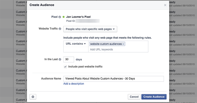The image size is (197, 103).
Task: Click the website-custom-audiences keyword text
Action: coord(106,44)
